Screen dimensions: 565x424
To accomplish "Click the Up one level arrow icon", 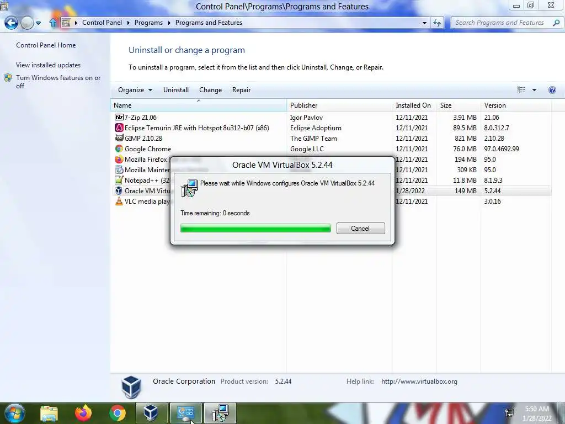I will 52,23.
